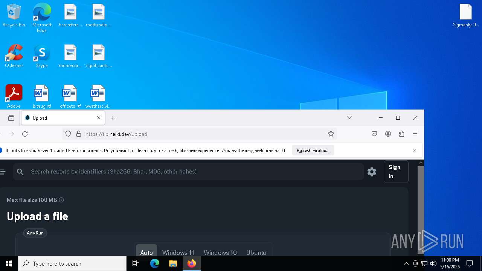The width and height of the screenshot is (482, 271).
Task: Select officeto.rtf document on desktop
Action: click(70, 97)
